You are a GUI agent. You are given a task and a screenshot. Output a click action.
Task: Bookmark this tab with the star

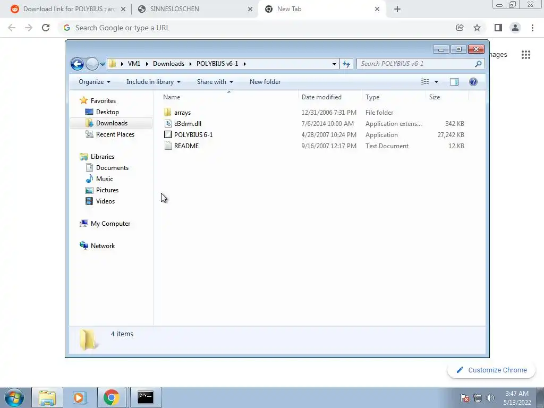477,28
